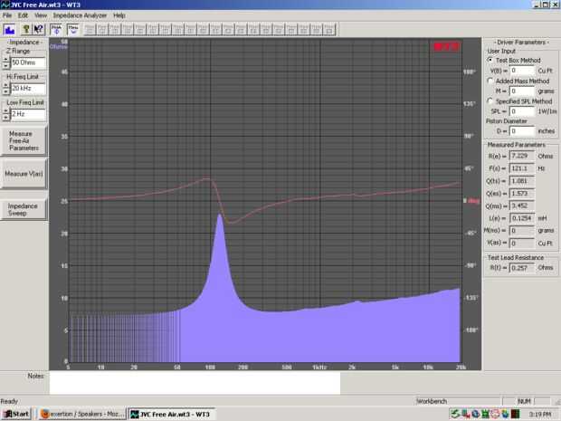
Task: Lower Hi Freq Limit with down spinner
Action: pyautogui.click(x=5, y=91)
